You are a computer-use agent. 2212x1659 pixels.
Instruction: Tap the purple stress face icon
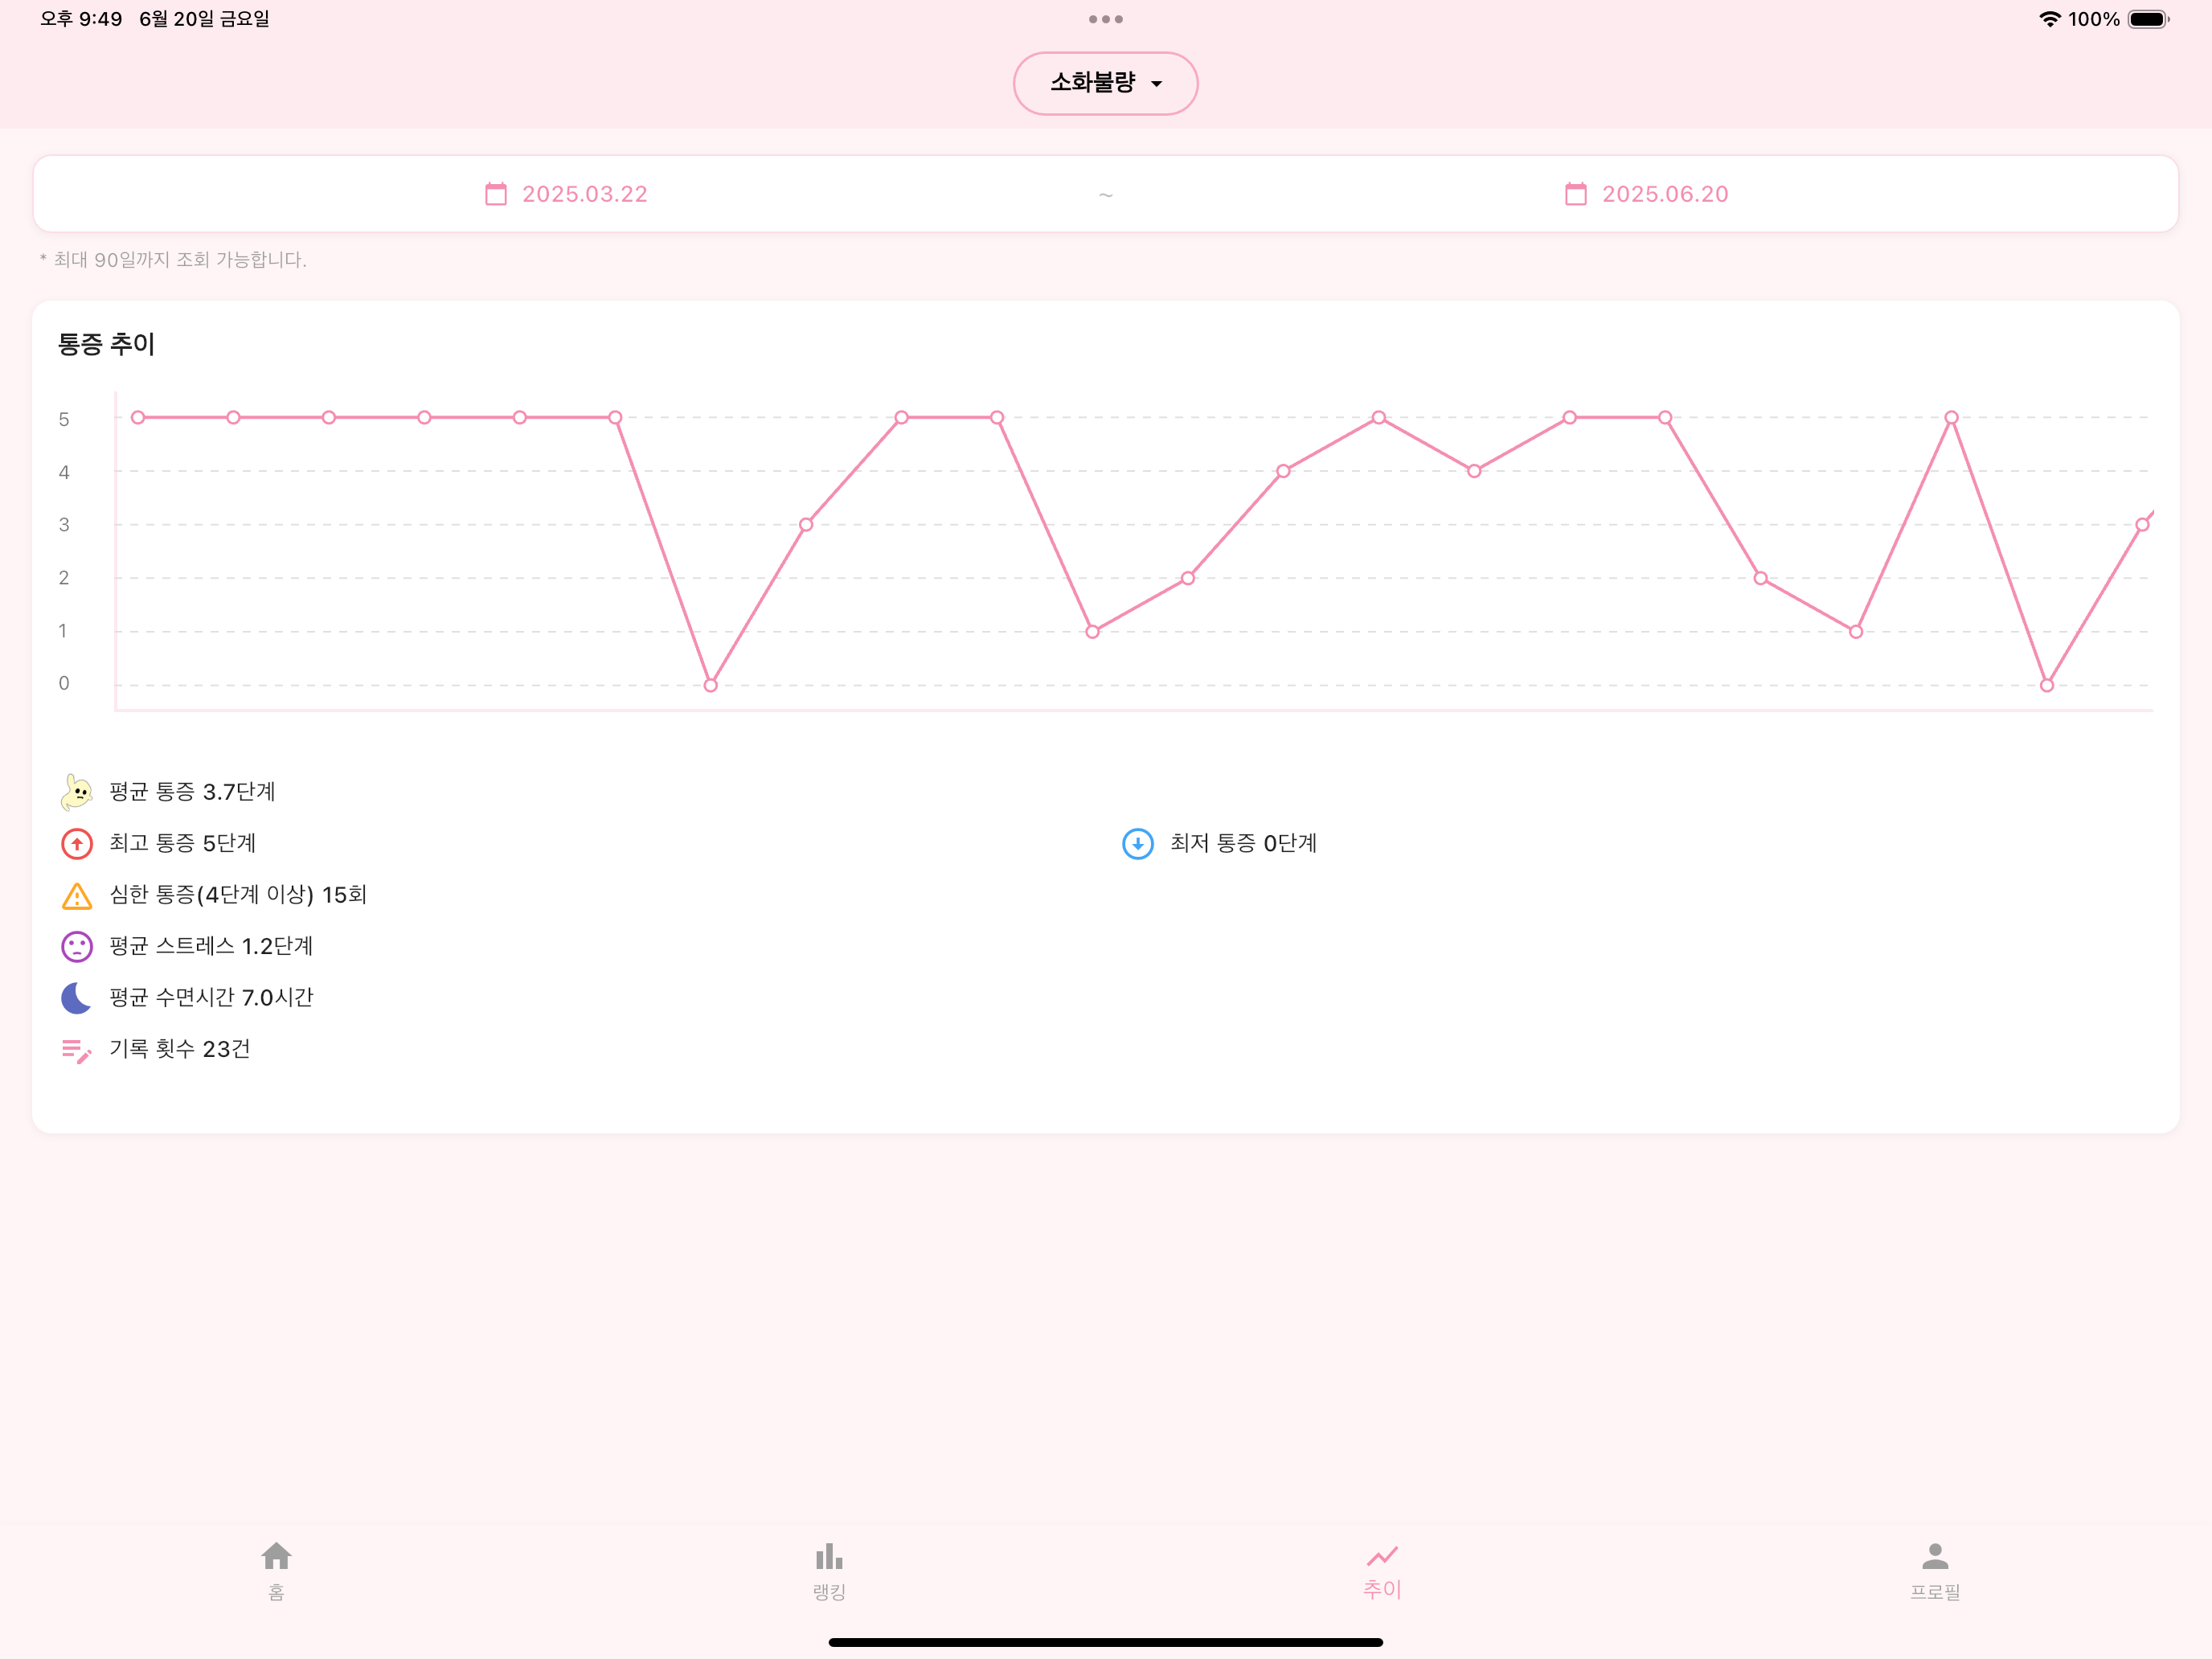point(77,947)
